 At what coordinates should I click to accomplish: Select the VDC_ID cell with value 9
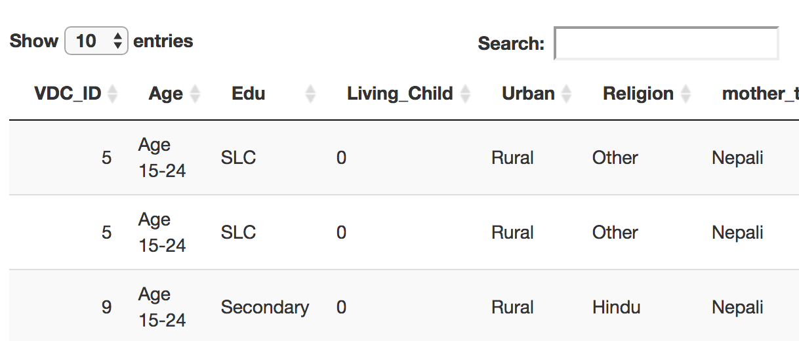(106, 307)
